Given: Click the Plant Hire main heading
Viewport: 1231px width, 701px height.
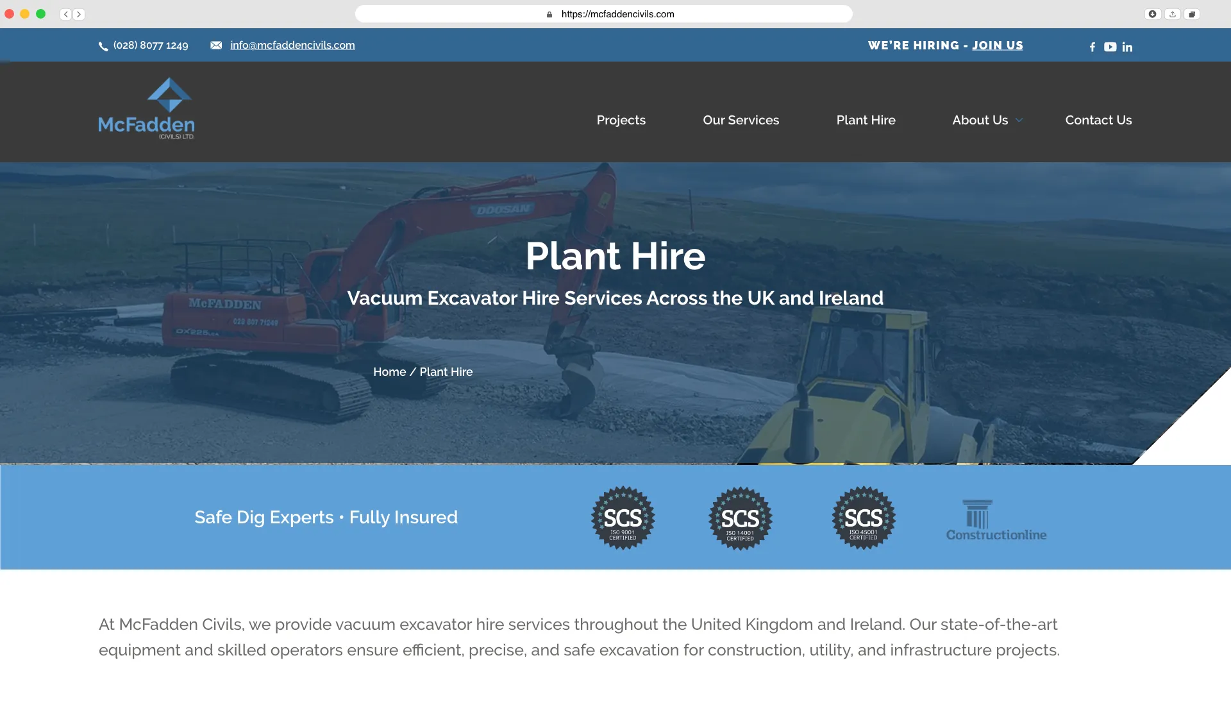Looking at the screenshot, I should pos(615,256).
